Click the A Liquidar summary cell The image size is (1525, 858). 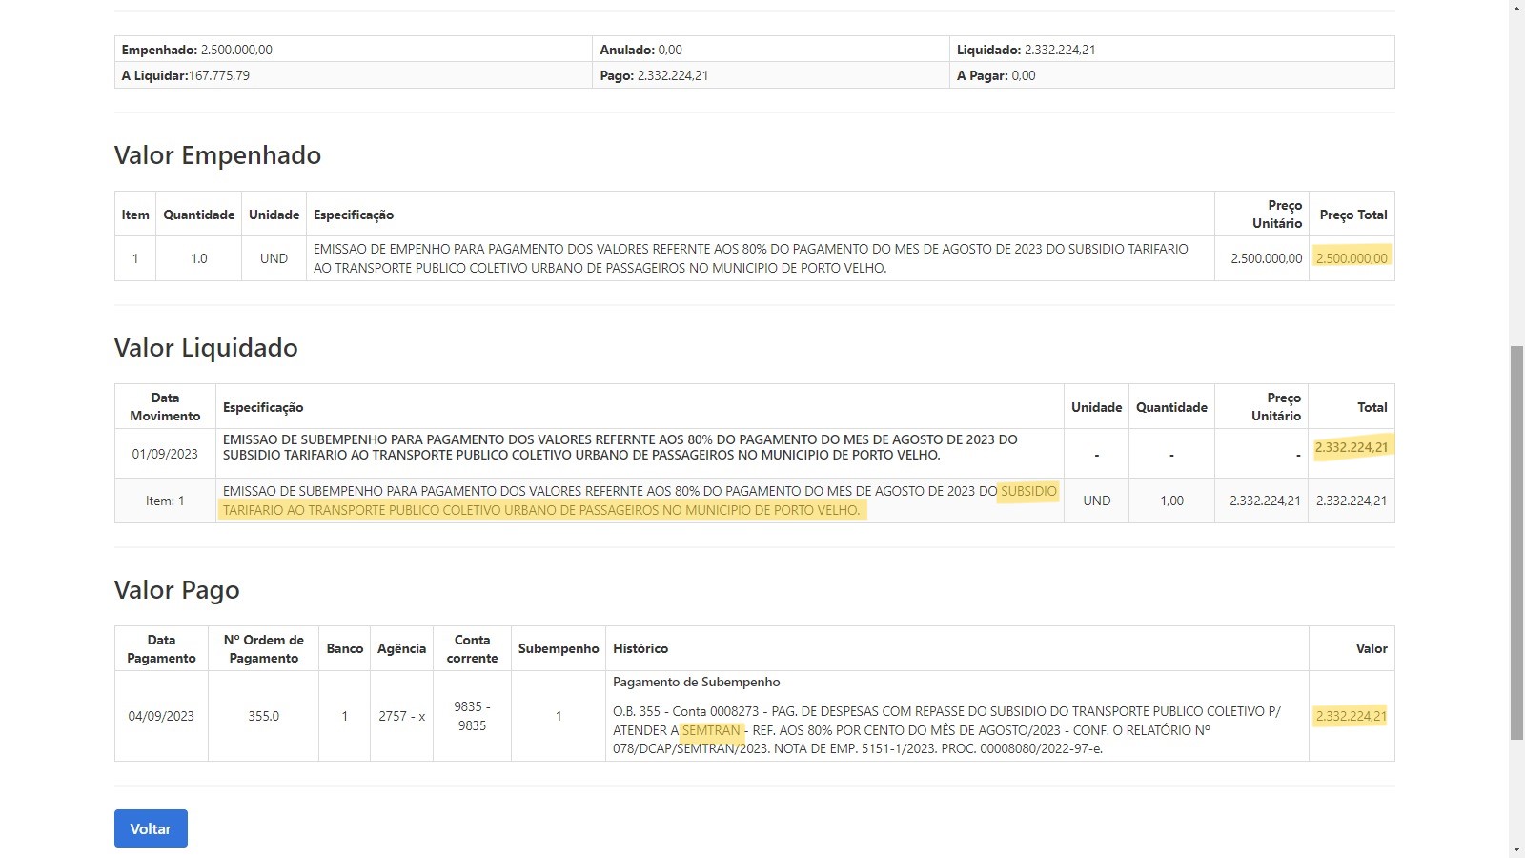pyautogui.click(x=353, y=75)
